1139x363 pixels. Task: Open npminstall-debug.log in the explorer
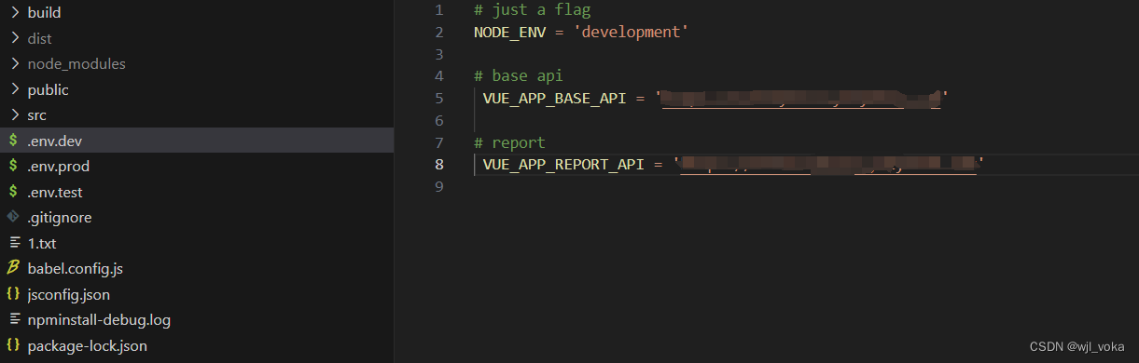tap(99, 319)
